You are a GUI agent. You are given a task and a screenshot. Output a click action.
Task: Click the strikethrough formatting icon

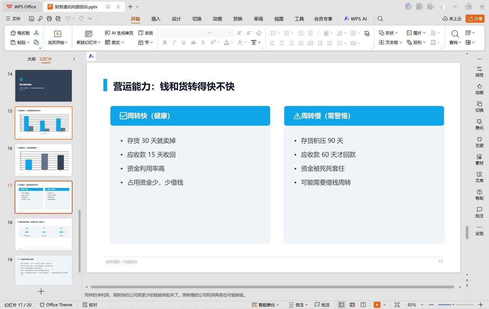193,43
